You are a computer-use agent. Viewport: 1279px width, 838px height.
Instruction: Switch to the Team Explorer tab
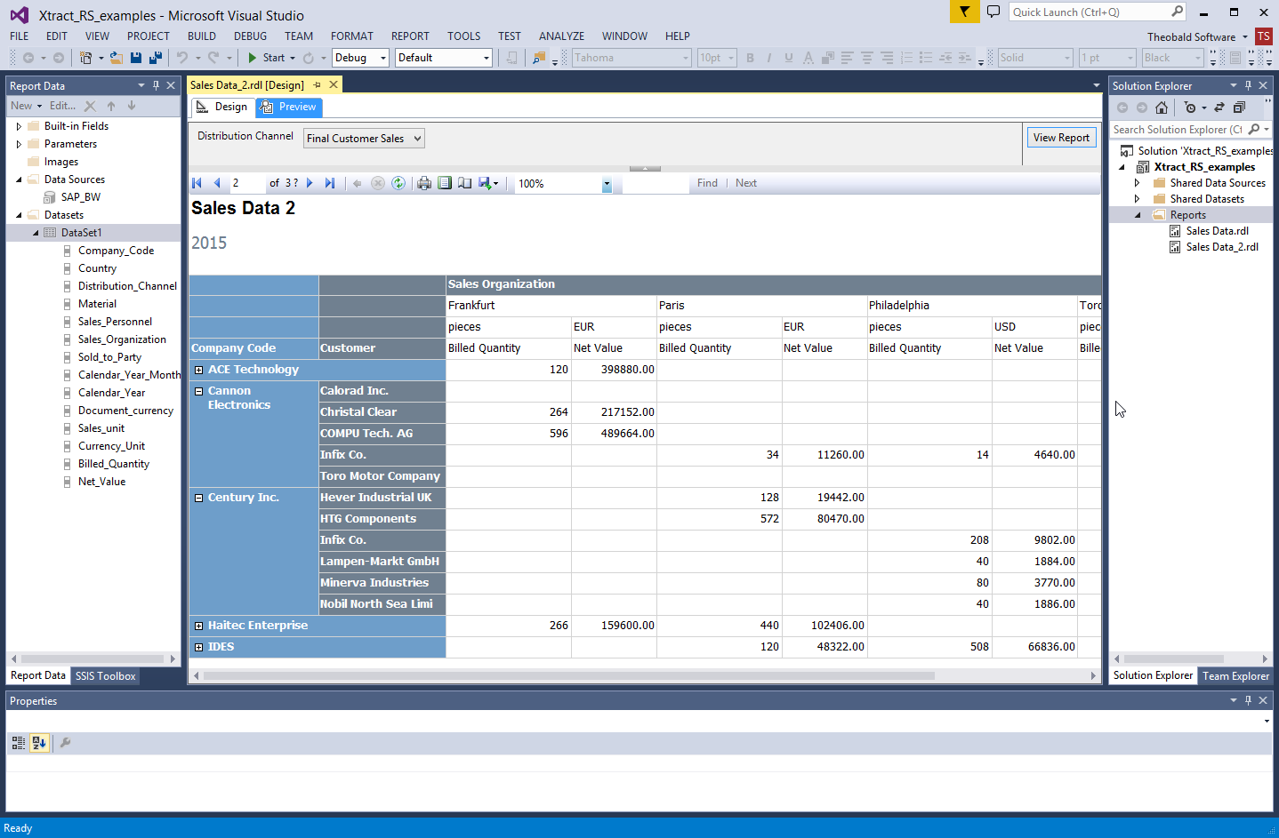tap(1235, 676)
